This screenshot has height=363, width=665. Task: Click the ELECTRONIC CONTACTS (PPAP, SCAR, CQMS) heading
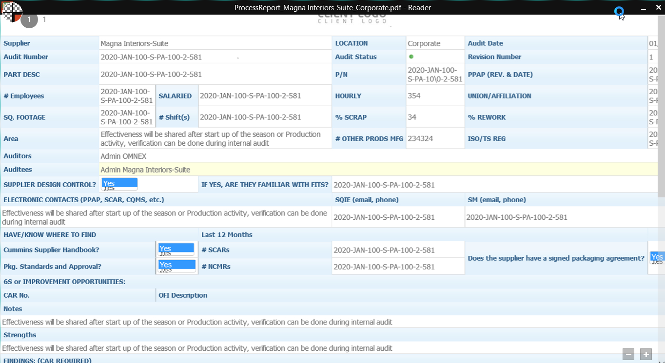(x=84, y=200)
